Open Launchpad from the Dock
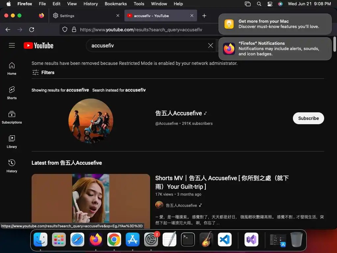The image size is (337, 253). (59, 239)
